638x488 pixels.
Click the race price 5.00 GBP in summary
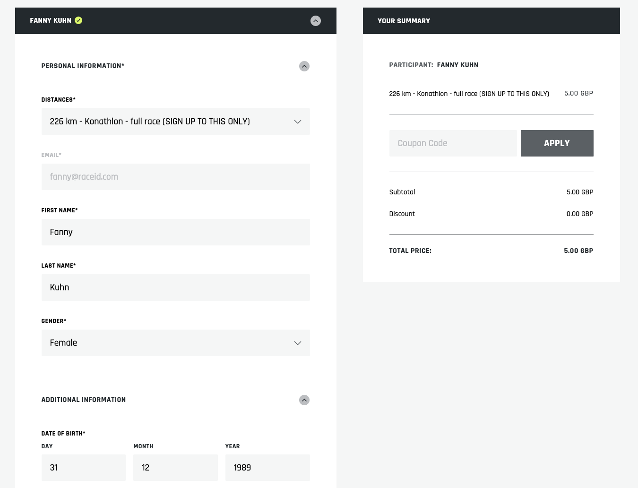(578, 93)
